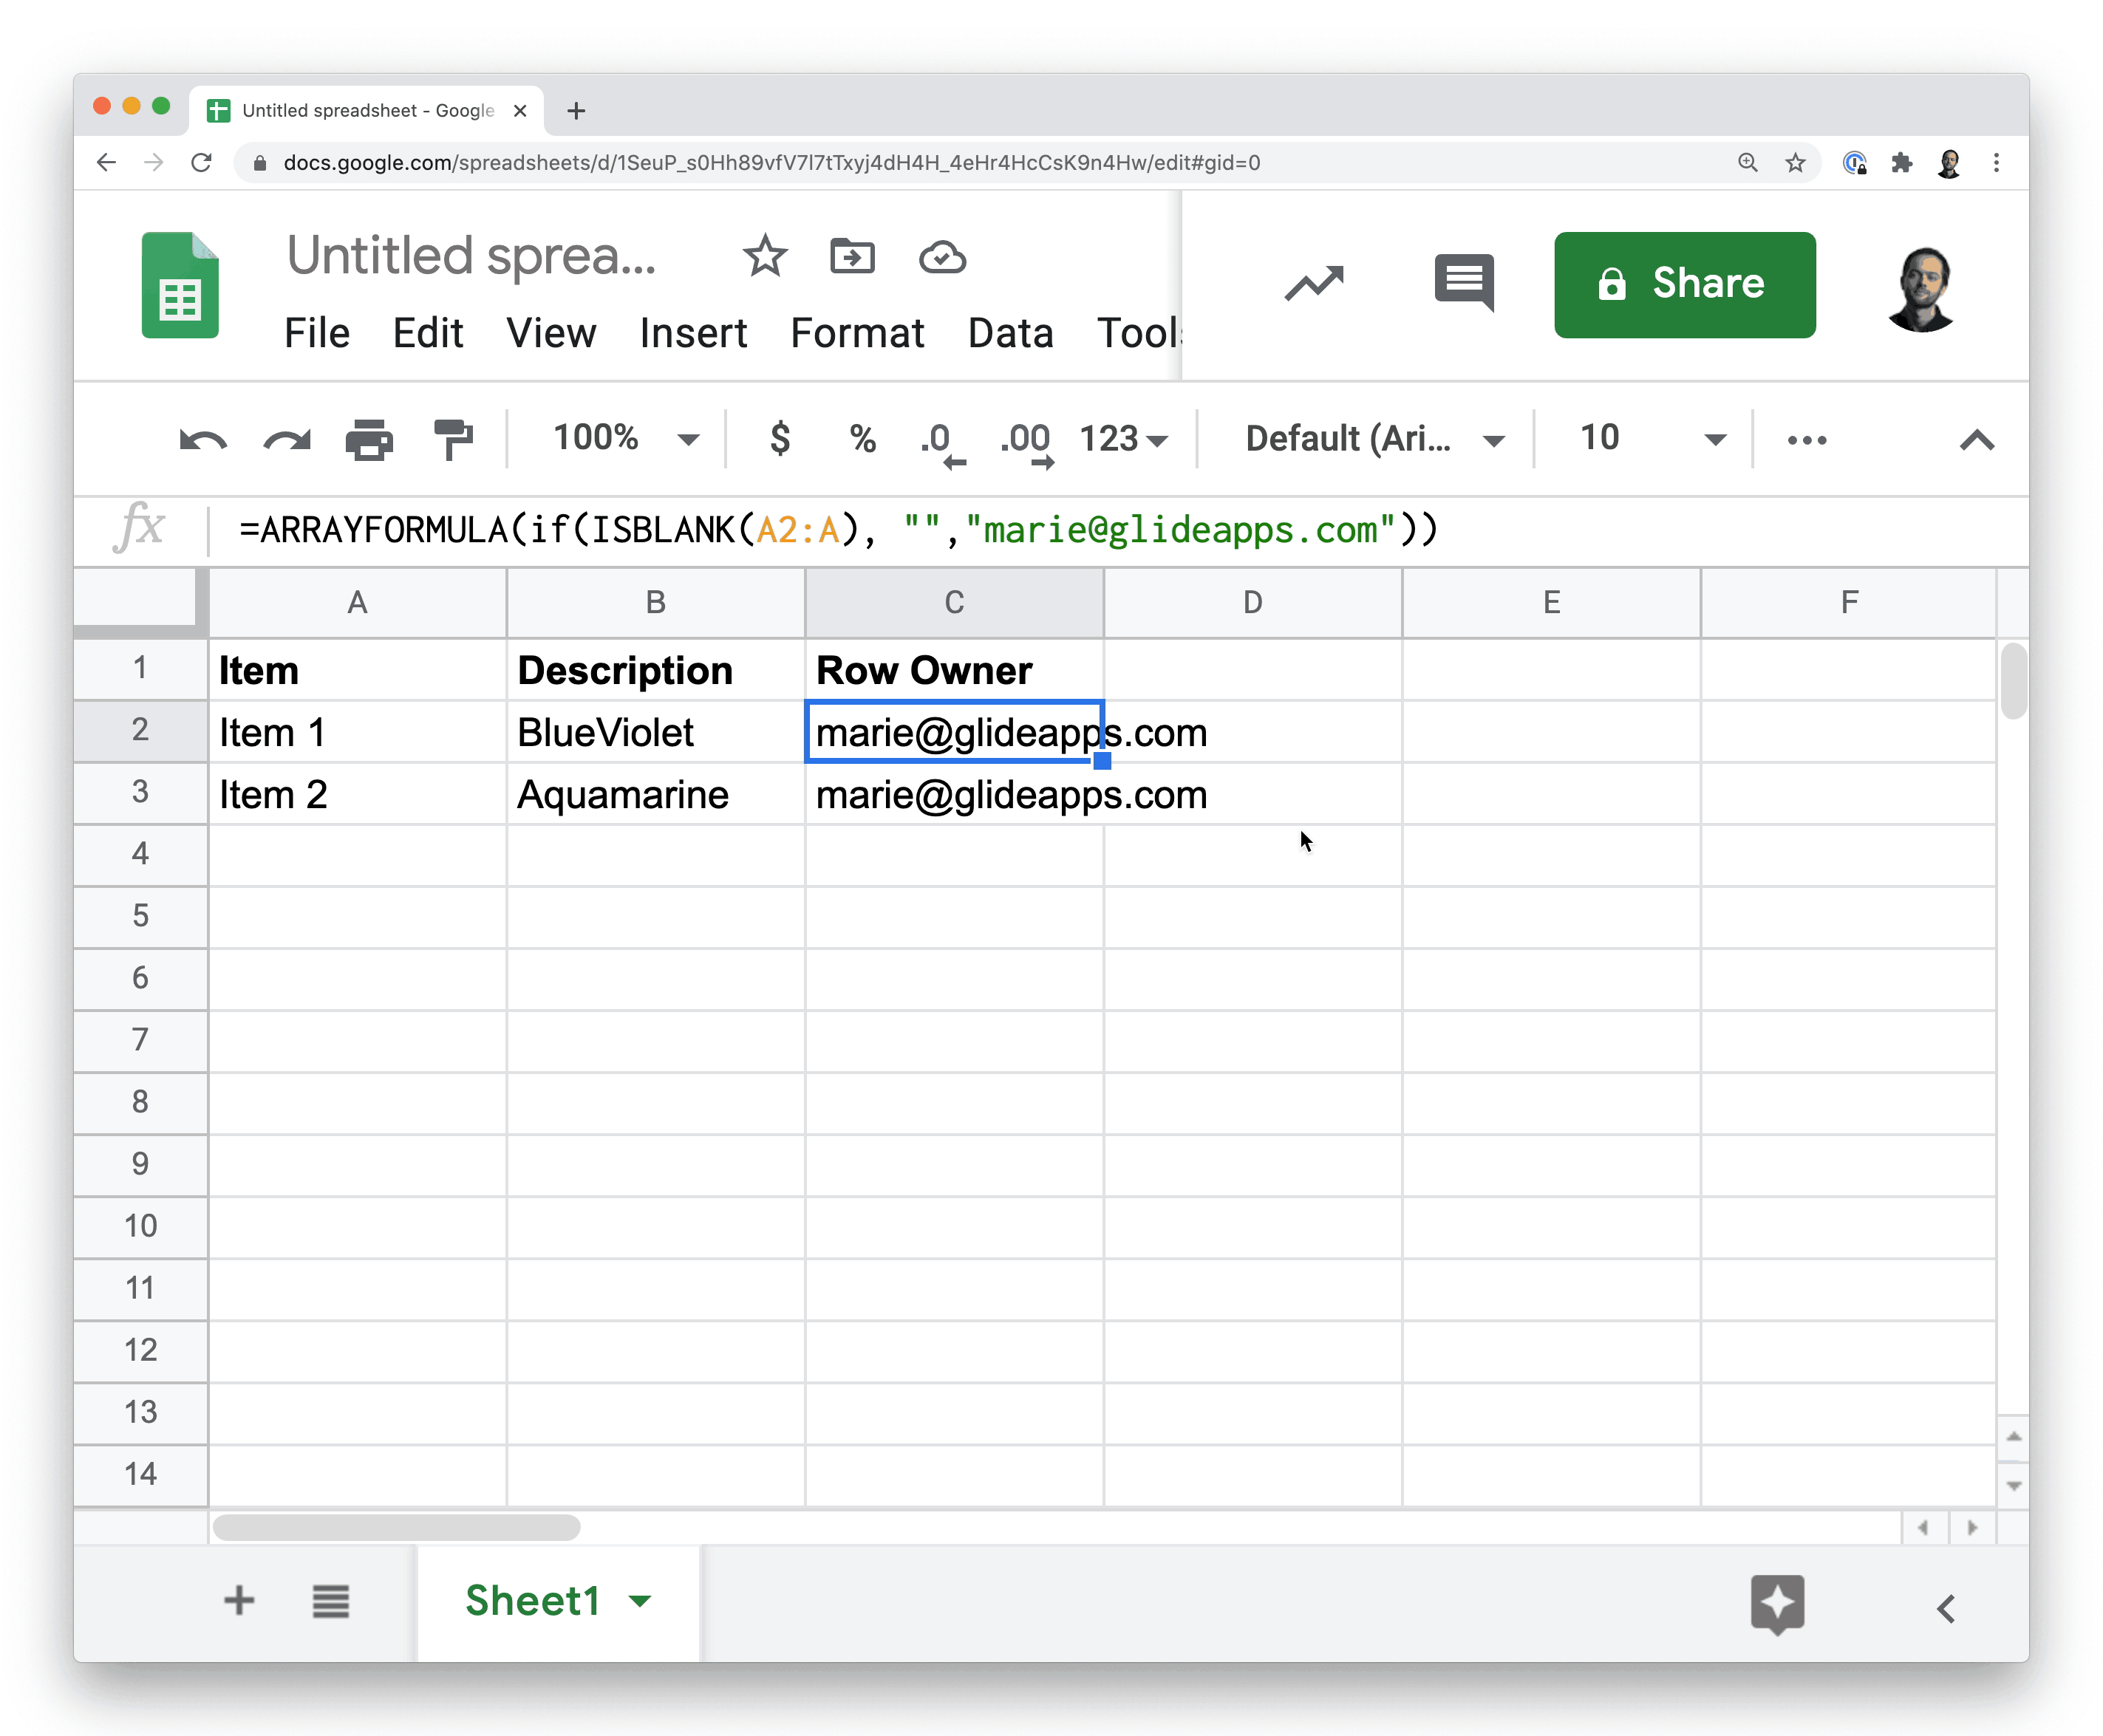Format as currency with dollar icon
Image resolution: width=2103 pixels, height=1736 pixels.
click(x=780, y=439)
